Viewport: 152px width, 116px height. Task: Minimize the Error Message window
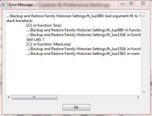tap(123, 4)
